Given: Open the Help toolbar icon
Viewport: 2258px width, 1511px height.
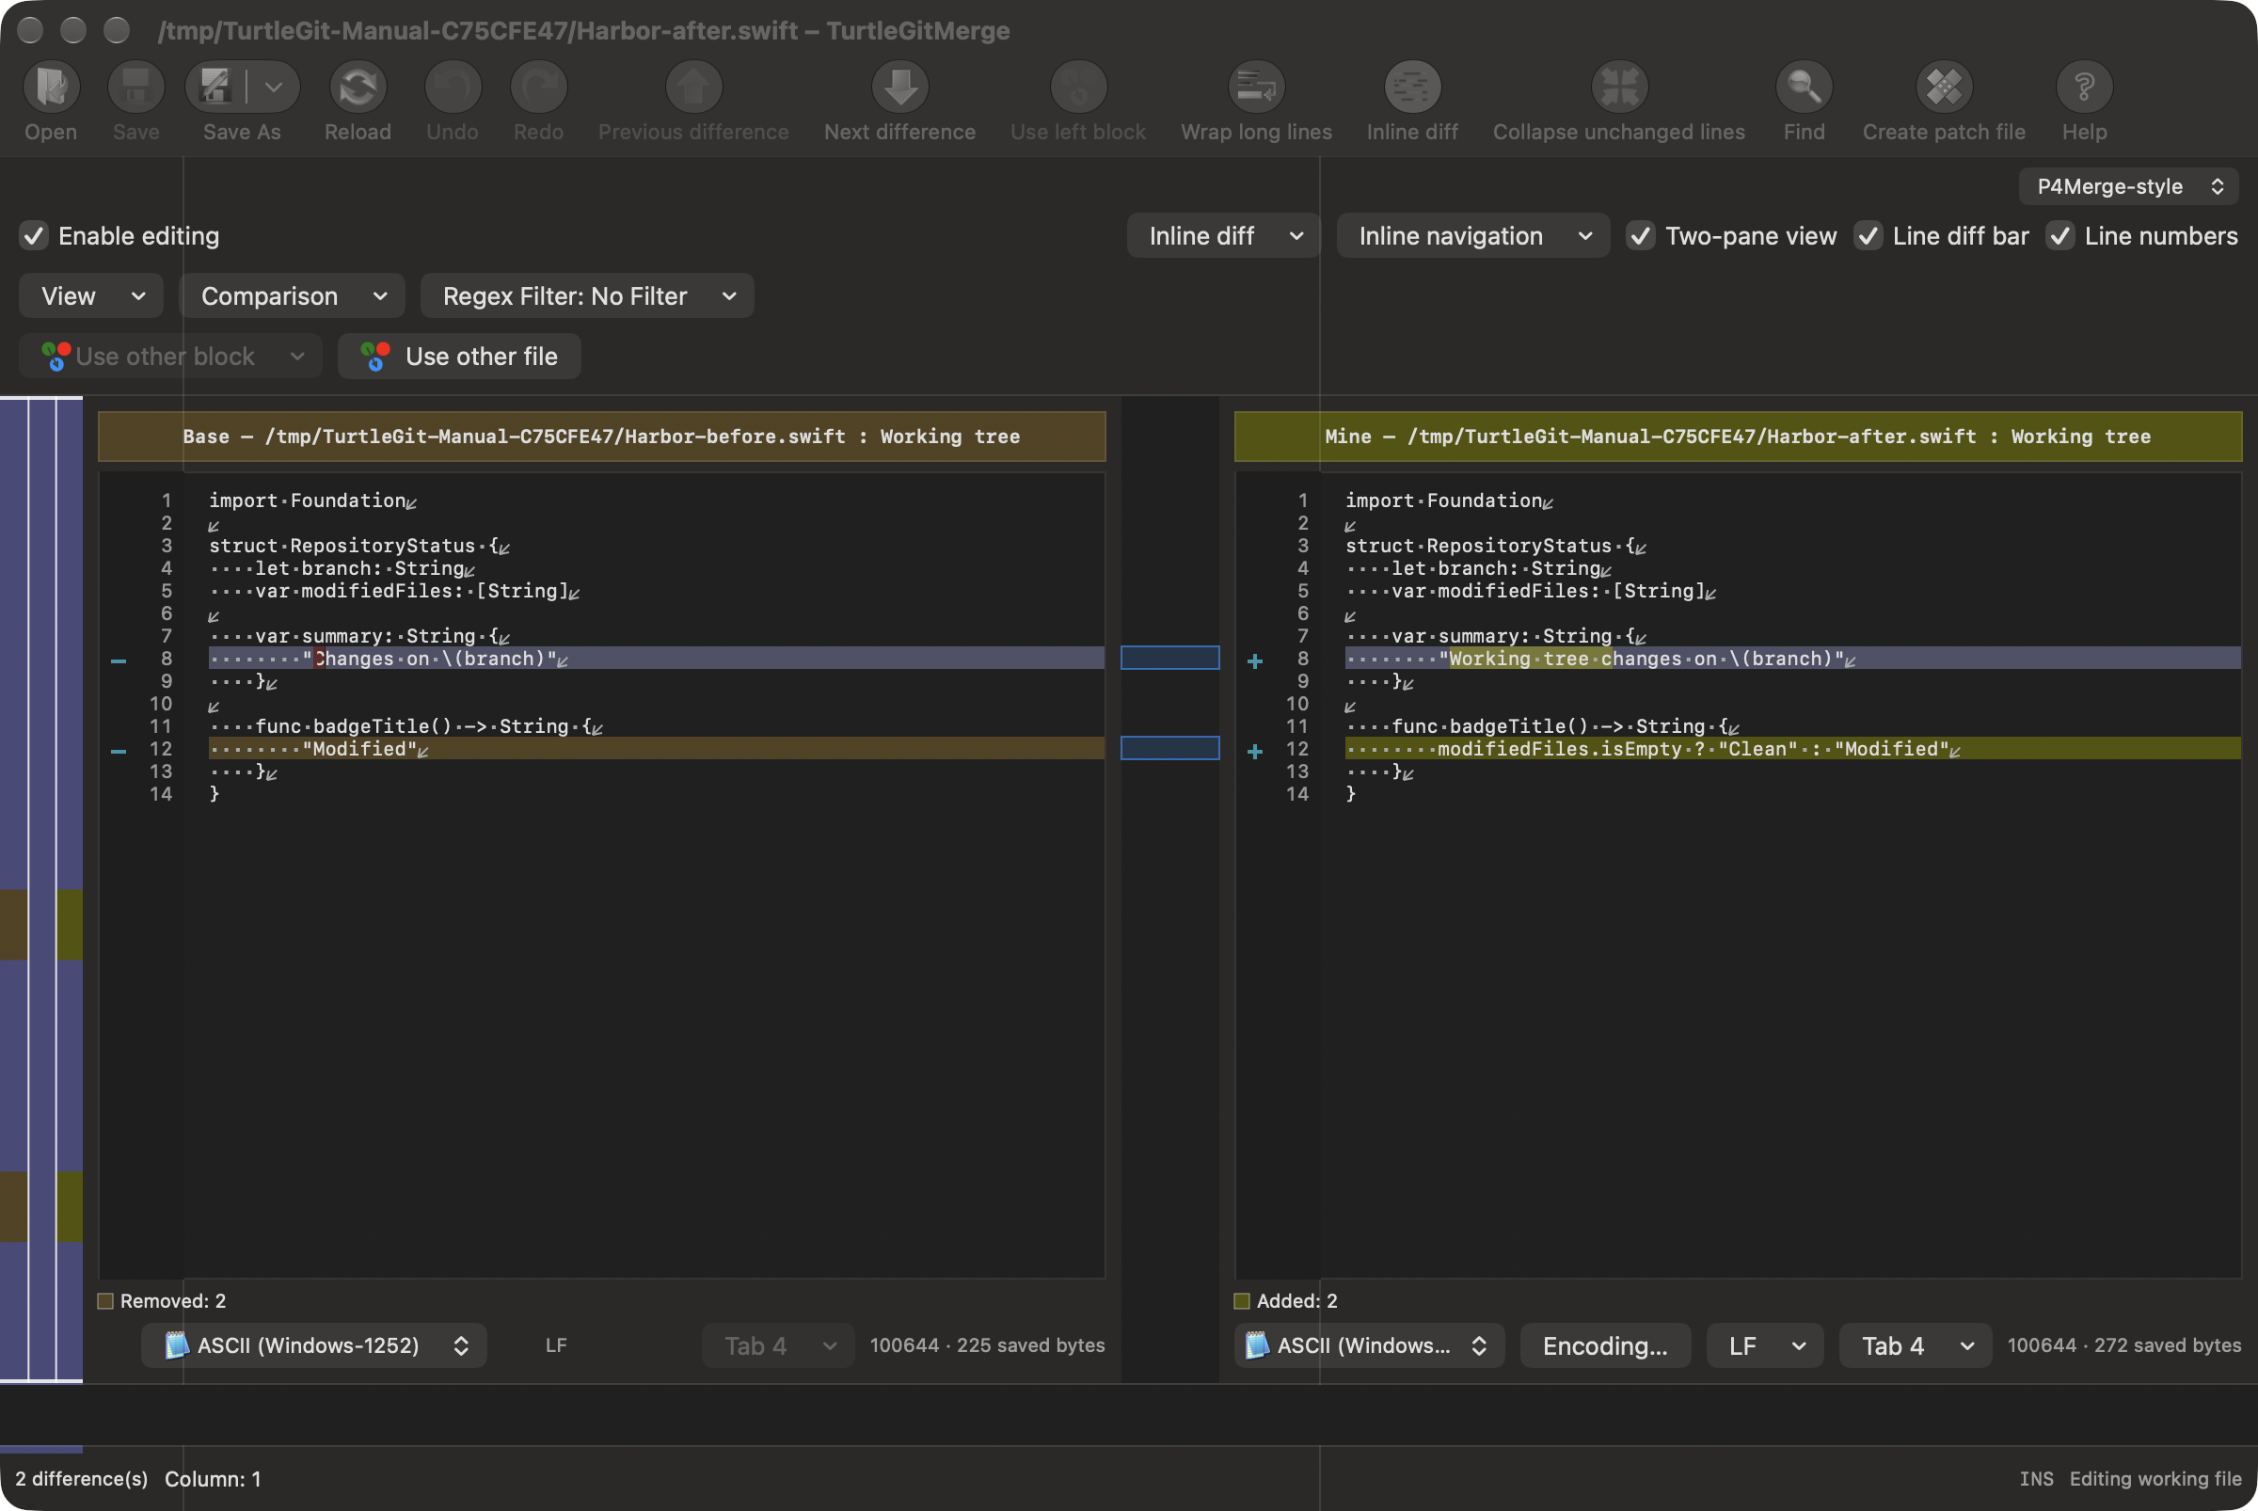Looking at the screenshot, I should click(x=2085, y=87).
